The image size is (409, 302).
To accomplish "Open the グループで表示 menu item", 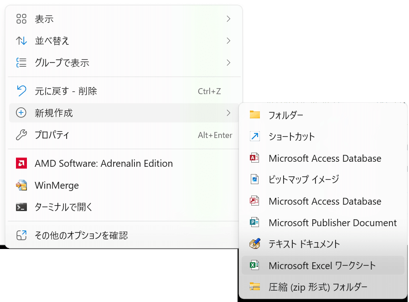I will [x=124, y=63].
